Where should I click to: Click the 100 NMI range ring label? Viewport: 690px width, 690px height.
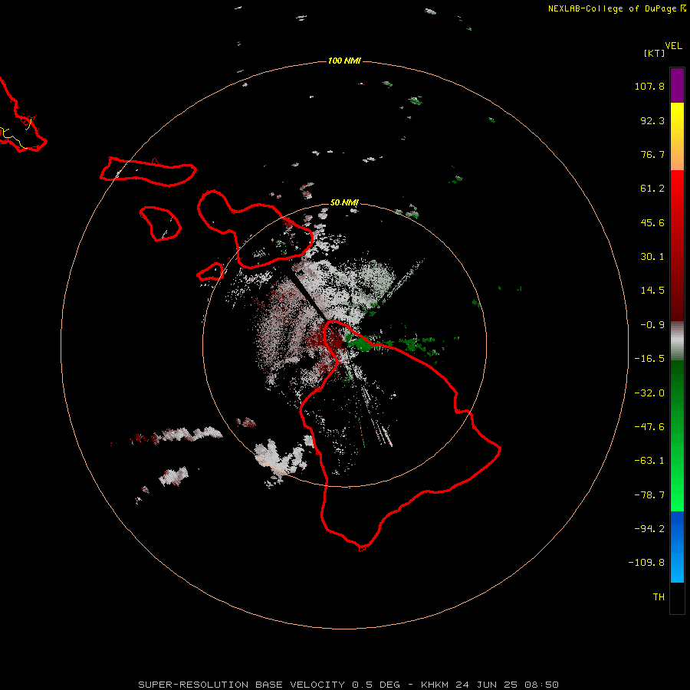(344, 61)
